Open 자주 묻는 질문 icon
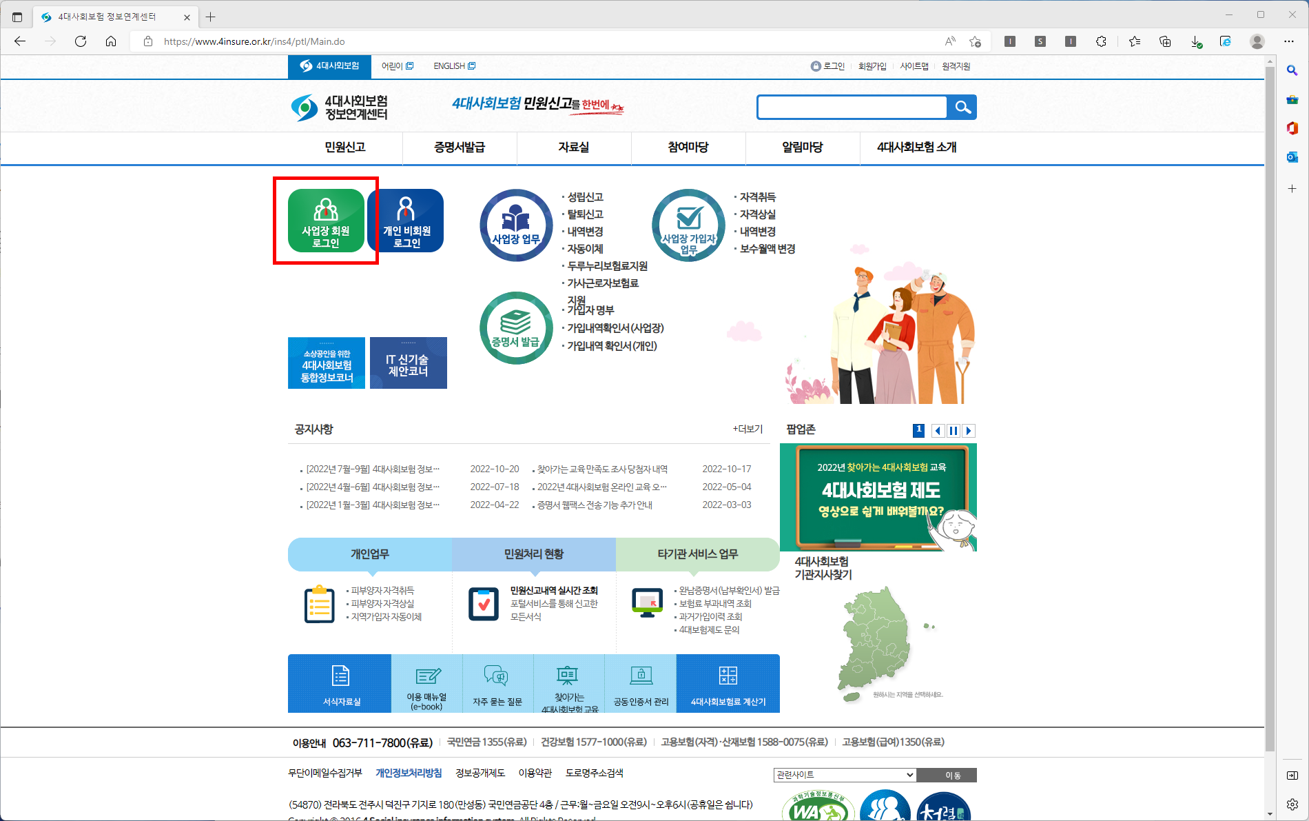 (x=497, y=684)
